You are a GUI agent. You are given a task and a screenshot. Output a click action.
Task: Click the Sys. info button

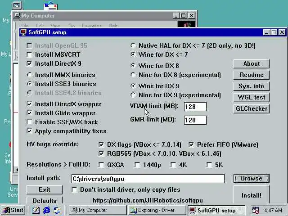[251, 86]
